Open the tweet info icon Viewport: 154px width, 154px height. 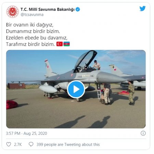click(143, 133)
